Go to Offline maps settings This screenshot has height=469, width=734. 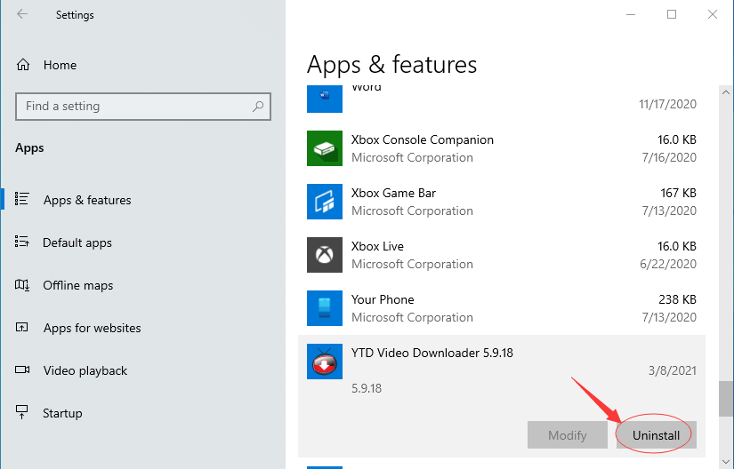[77, 285]
